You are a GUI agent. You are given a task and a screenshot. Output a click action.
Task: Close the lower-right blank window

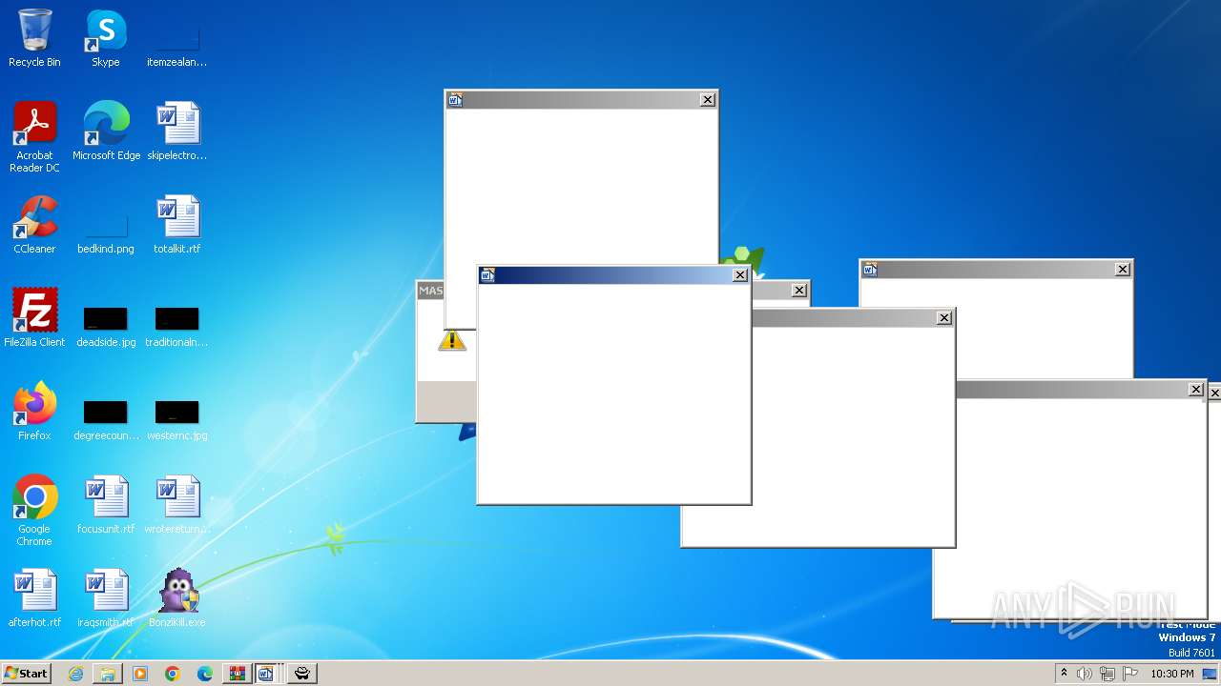click(x=1195, y=390)
